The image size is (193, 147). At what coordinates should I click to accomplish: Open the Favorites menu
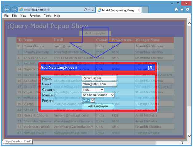point(35,16)
